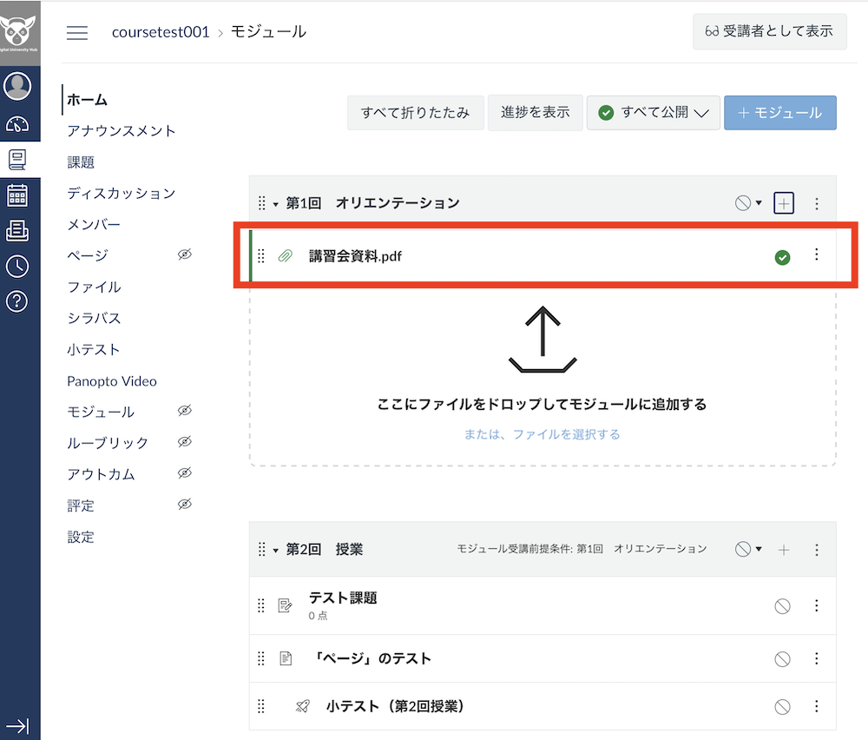The width and height of the screenshot is (868, 740).
Task: Open the hamburger navigation menu
Action: [x=77, y=32]
